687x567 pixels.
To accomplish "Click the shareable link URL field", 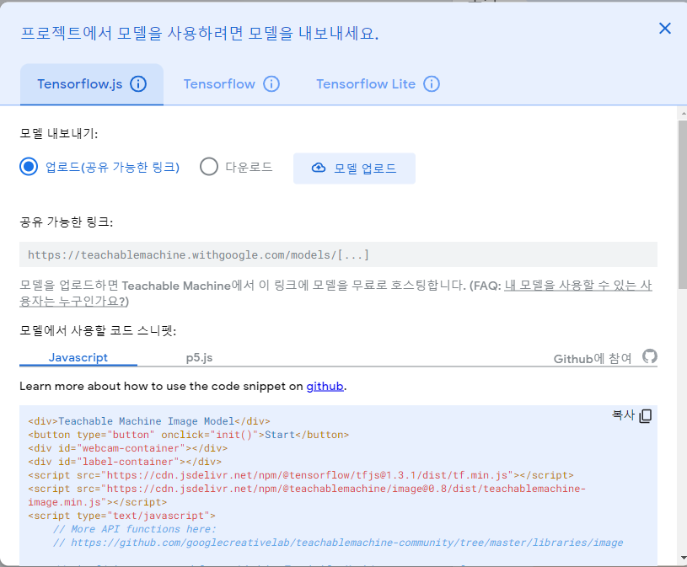I will (x=338, y=254).
